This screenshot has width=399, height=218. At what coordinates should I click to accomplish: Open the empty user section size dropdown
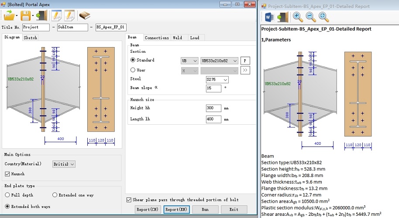click(219, 71)
